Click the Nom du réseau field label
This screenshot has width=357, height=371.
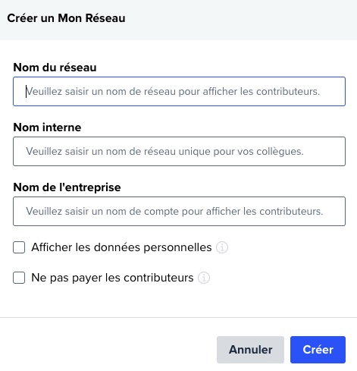point(55,68)
